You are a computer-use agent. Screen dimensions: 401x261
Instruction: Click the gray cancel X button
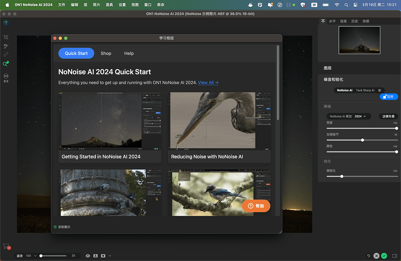377,256
